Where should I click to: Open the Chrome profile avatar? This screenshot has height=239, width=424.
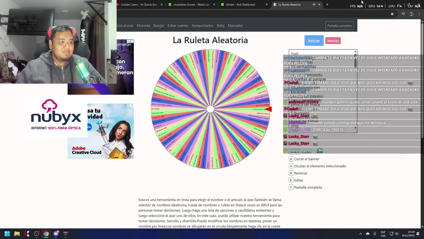click(x=411, y=14)
